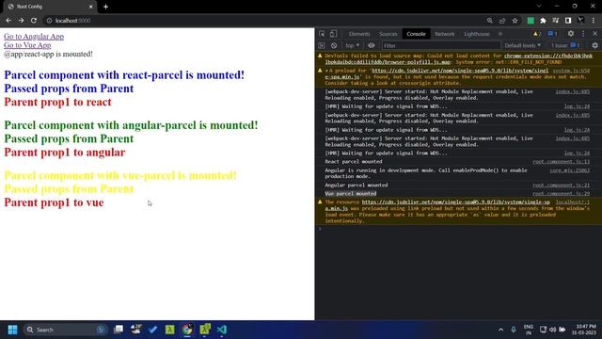This screenshot has height=339, width=602.
Task: Focus the console Filter field
Action: [441, 45]
